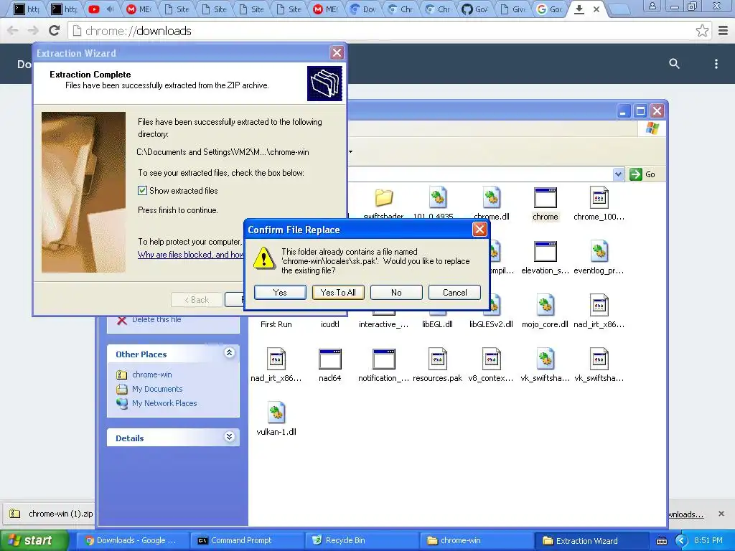
Task: Close the Downloads tab
Action: (596, 9)
